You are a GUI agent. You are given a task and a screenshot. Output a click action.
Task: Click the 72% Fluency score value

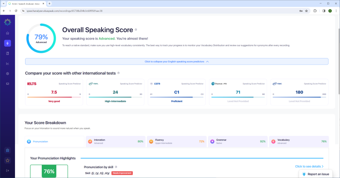[201, 142]
